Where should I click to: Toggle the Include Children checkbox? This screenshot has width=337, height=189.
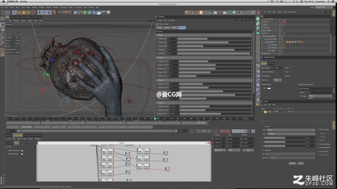(x=319, y=144)
